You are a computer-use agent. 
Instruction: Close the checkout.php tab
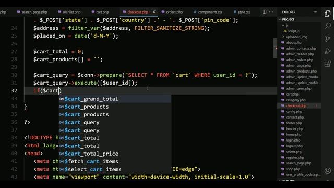coord(154,12)
